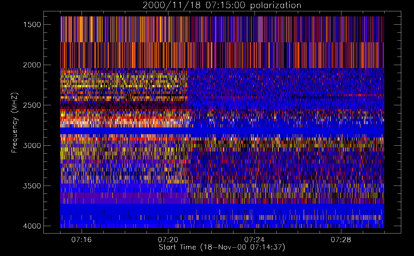Click the "Start Time (18-Nov-00 07:14:37)" axis label
This screenshot has width=414, height=256.
point(222,247)
